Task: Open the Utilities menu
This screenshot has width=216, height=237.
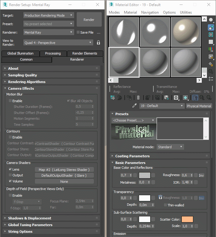Action: (x=186, y=12)
